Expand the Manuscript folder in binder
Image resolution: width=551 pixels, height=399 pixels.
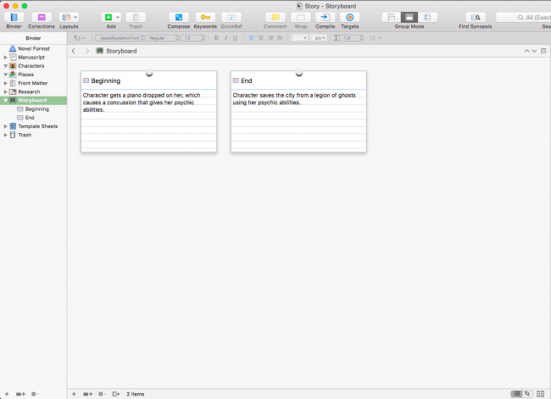click(5, 57)
